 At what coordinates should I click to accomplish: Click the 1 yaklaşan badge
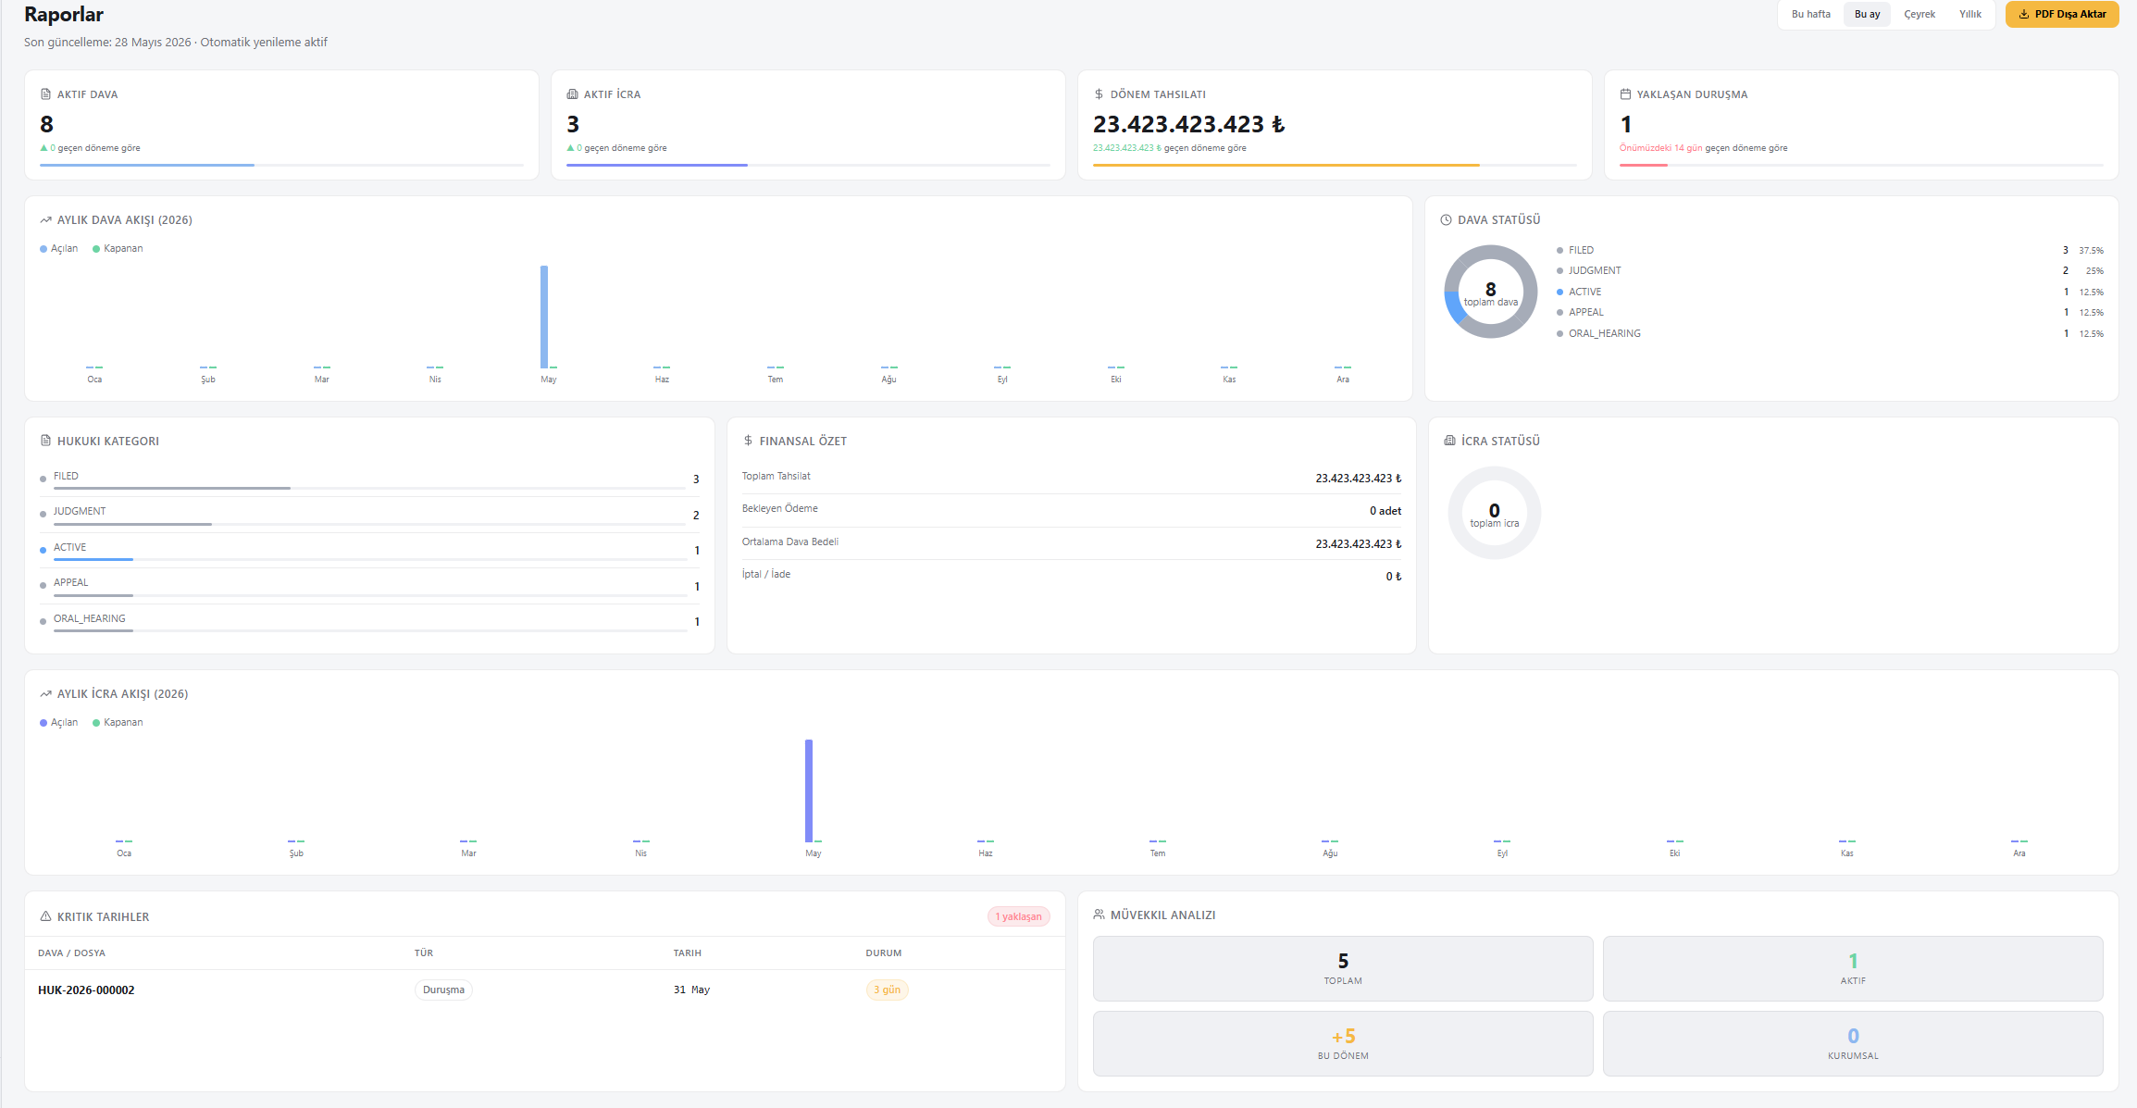coord(1018,916)
